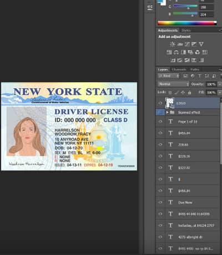This screenshot has width=222, height=255.
Task: Hide the single $ text layer
Action: (x=160, y=179)
